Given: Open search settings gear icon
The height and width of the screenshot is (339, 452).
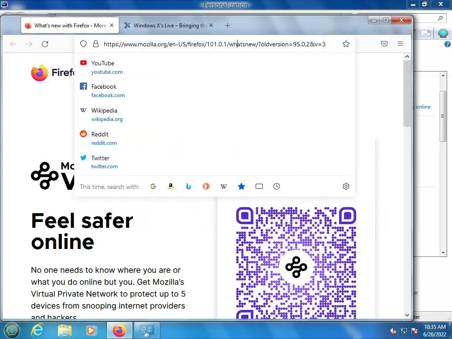Looking at the screenshot, I should pyautogui.click(x=346, y=187).
